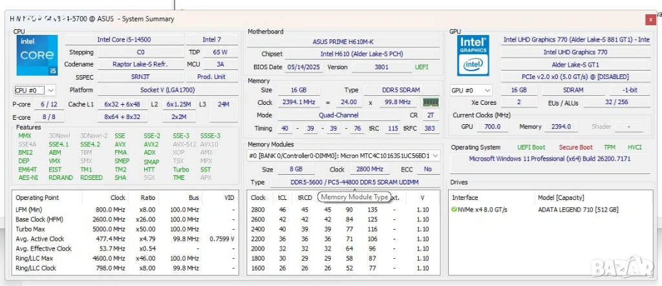Click the green NVMe drive status indicator

click(x=454, y=210)
